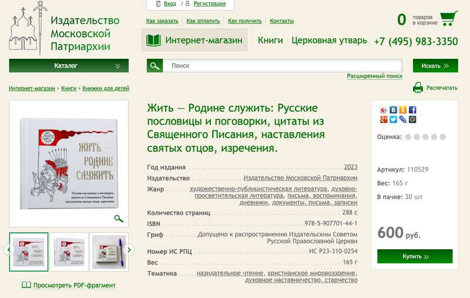This screenshot has height=298, width=470.
Task: Rate the book with the fifth star
Action: click(444, 137)
